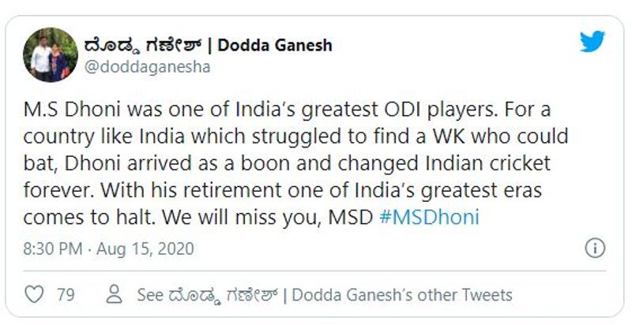632x325 pixels.
Task: Click the Aug 15, 2020 date
Action: tap(145, 249)
